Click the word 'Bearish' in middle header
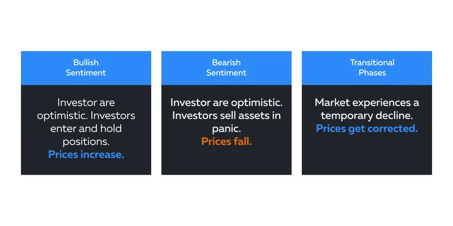The height and width of the screenshot is (226, 453). pyautogui.click(x=226, y=63)
